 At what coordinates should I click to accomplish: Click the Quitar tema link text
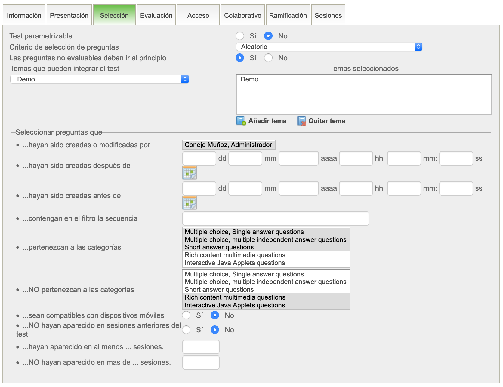327,121
